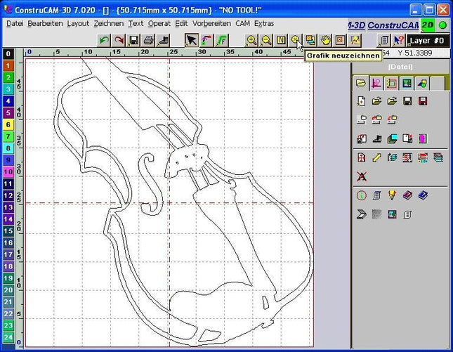Viewport: 453px width, 352px height.
Task: Click the red Redo arrow icon
Action: (119, 40)
